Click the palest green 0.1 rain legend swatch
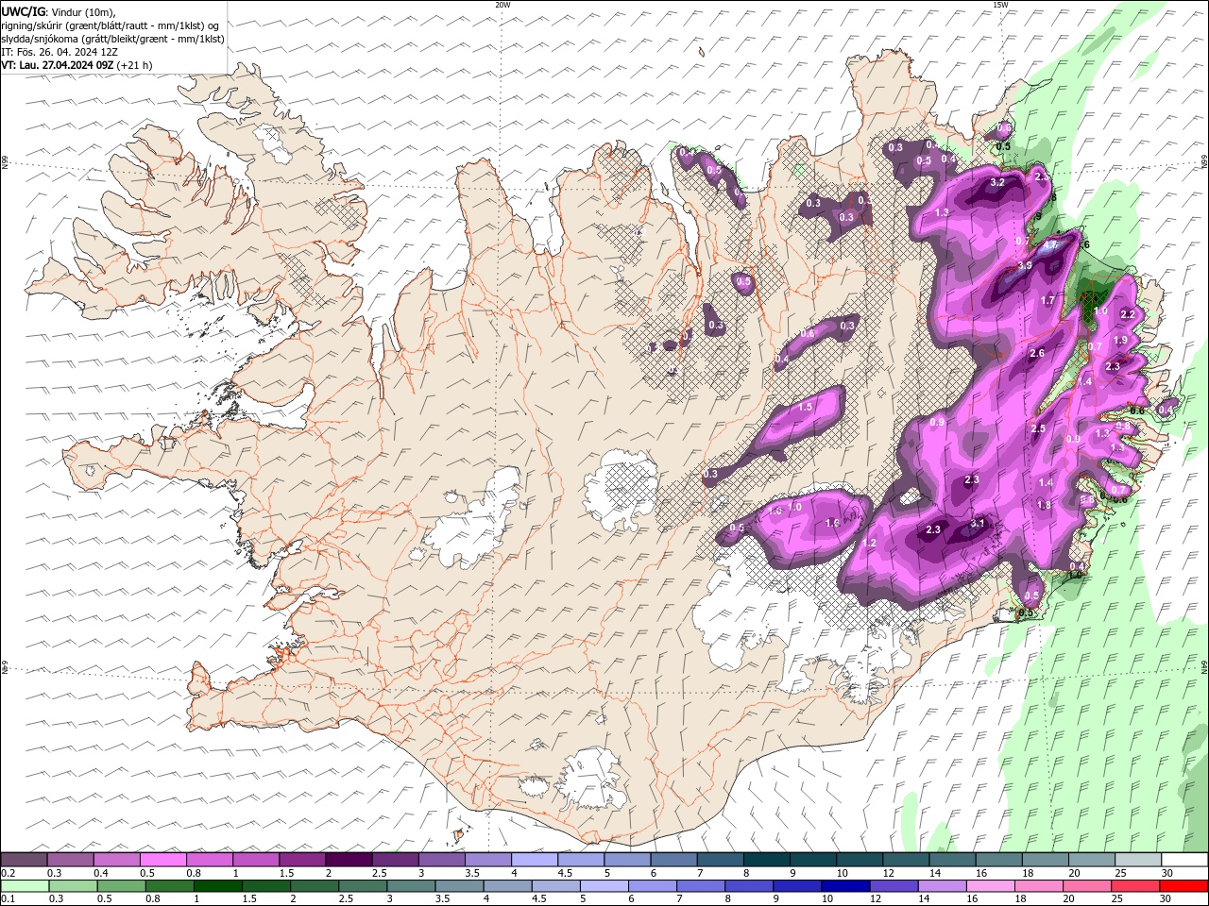The height and width of the screenshot is (906, 1209). [25, 886]
